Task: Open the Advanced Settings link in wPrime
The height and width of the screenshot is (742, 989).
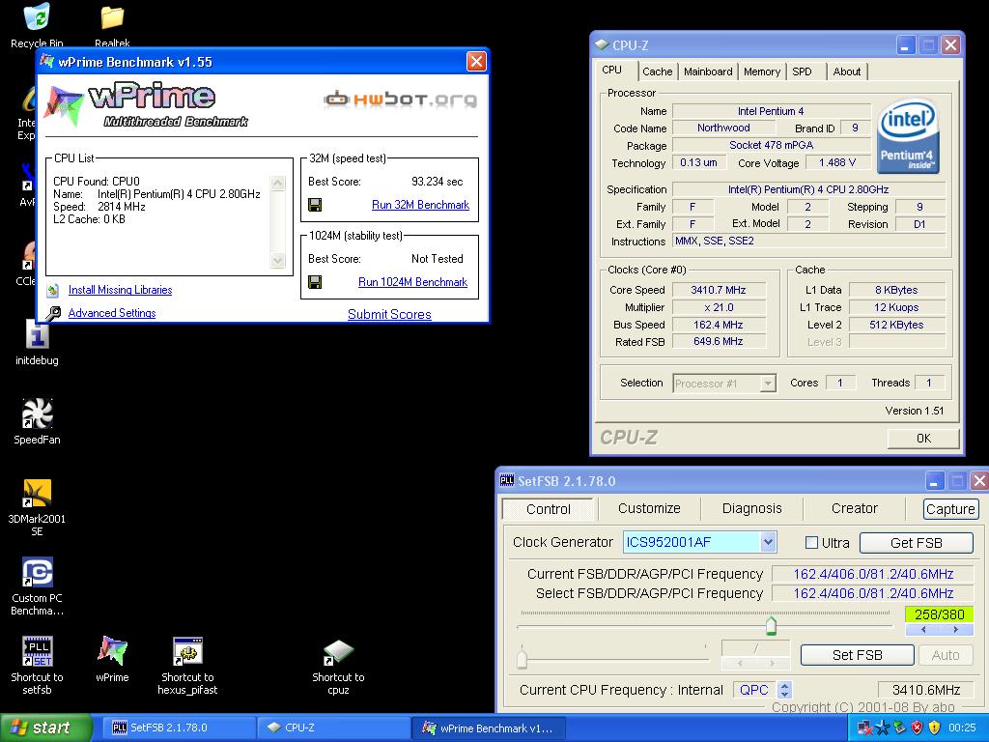Action: [112, 313]
